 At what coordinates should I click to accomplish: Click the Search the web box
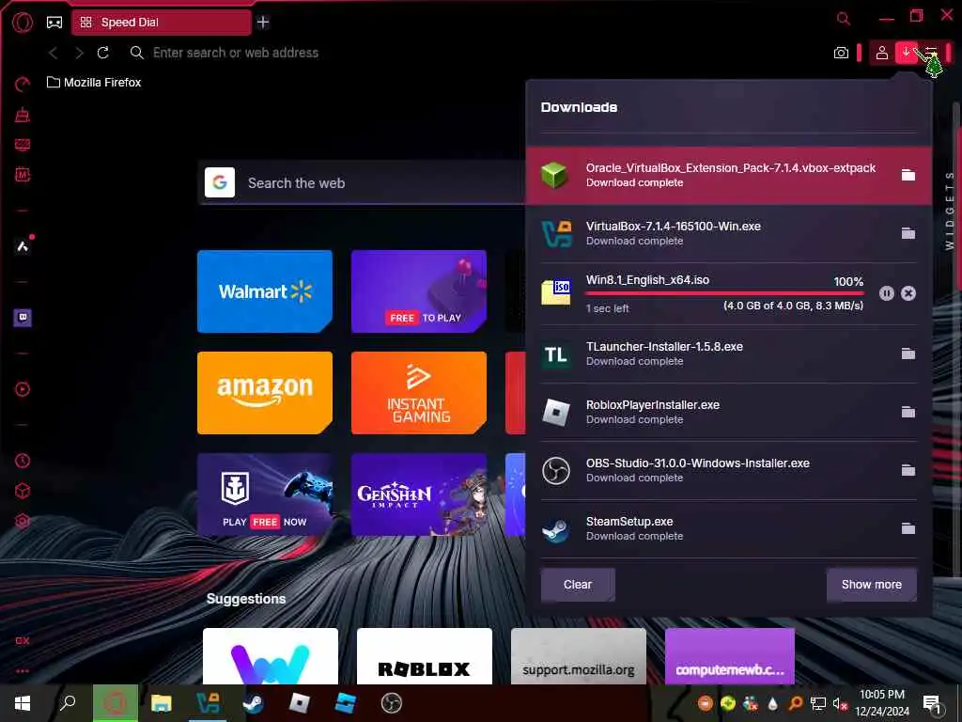click(362, 183)
